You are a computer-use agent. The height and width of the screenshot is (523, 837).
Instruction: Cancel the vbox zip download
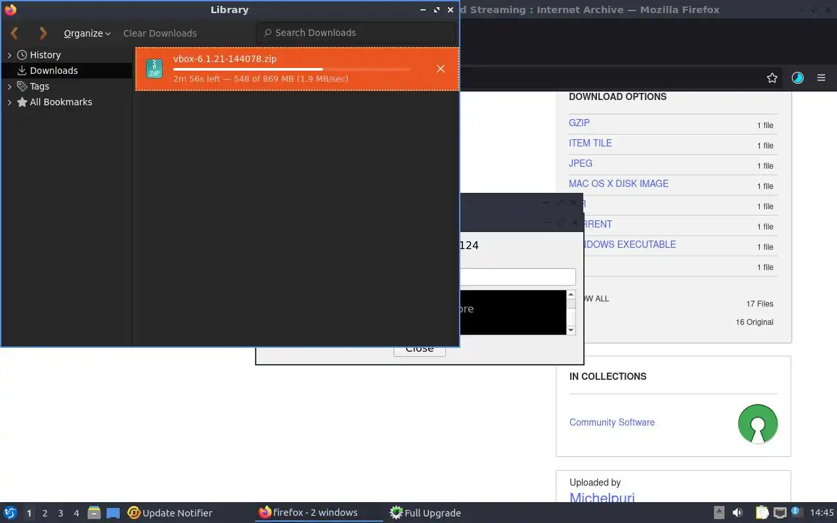pos(441,69)
